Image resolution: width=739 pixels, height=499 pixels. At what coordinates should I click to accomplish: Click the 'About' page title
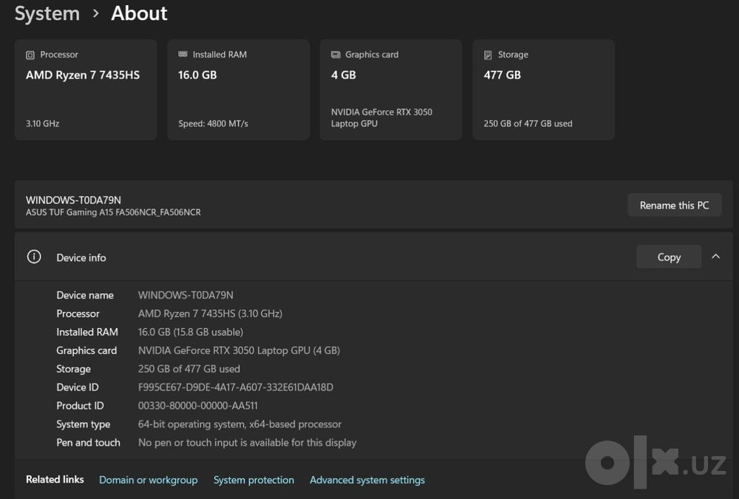click(139, 14)
